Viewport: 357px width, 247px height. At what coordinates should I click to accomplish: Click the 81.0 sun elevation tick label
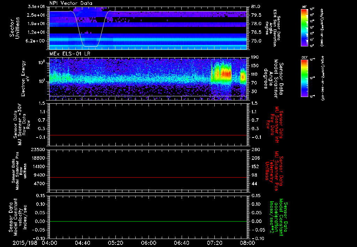(x=256, y=7)
